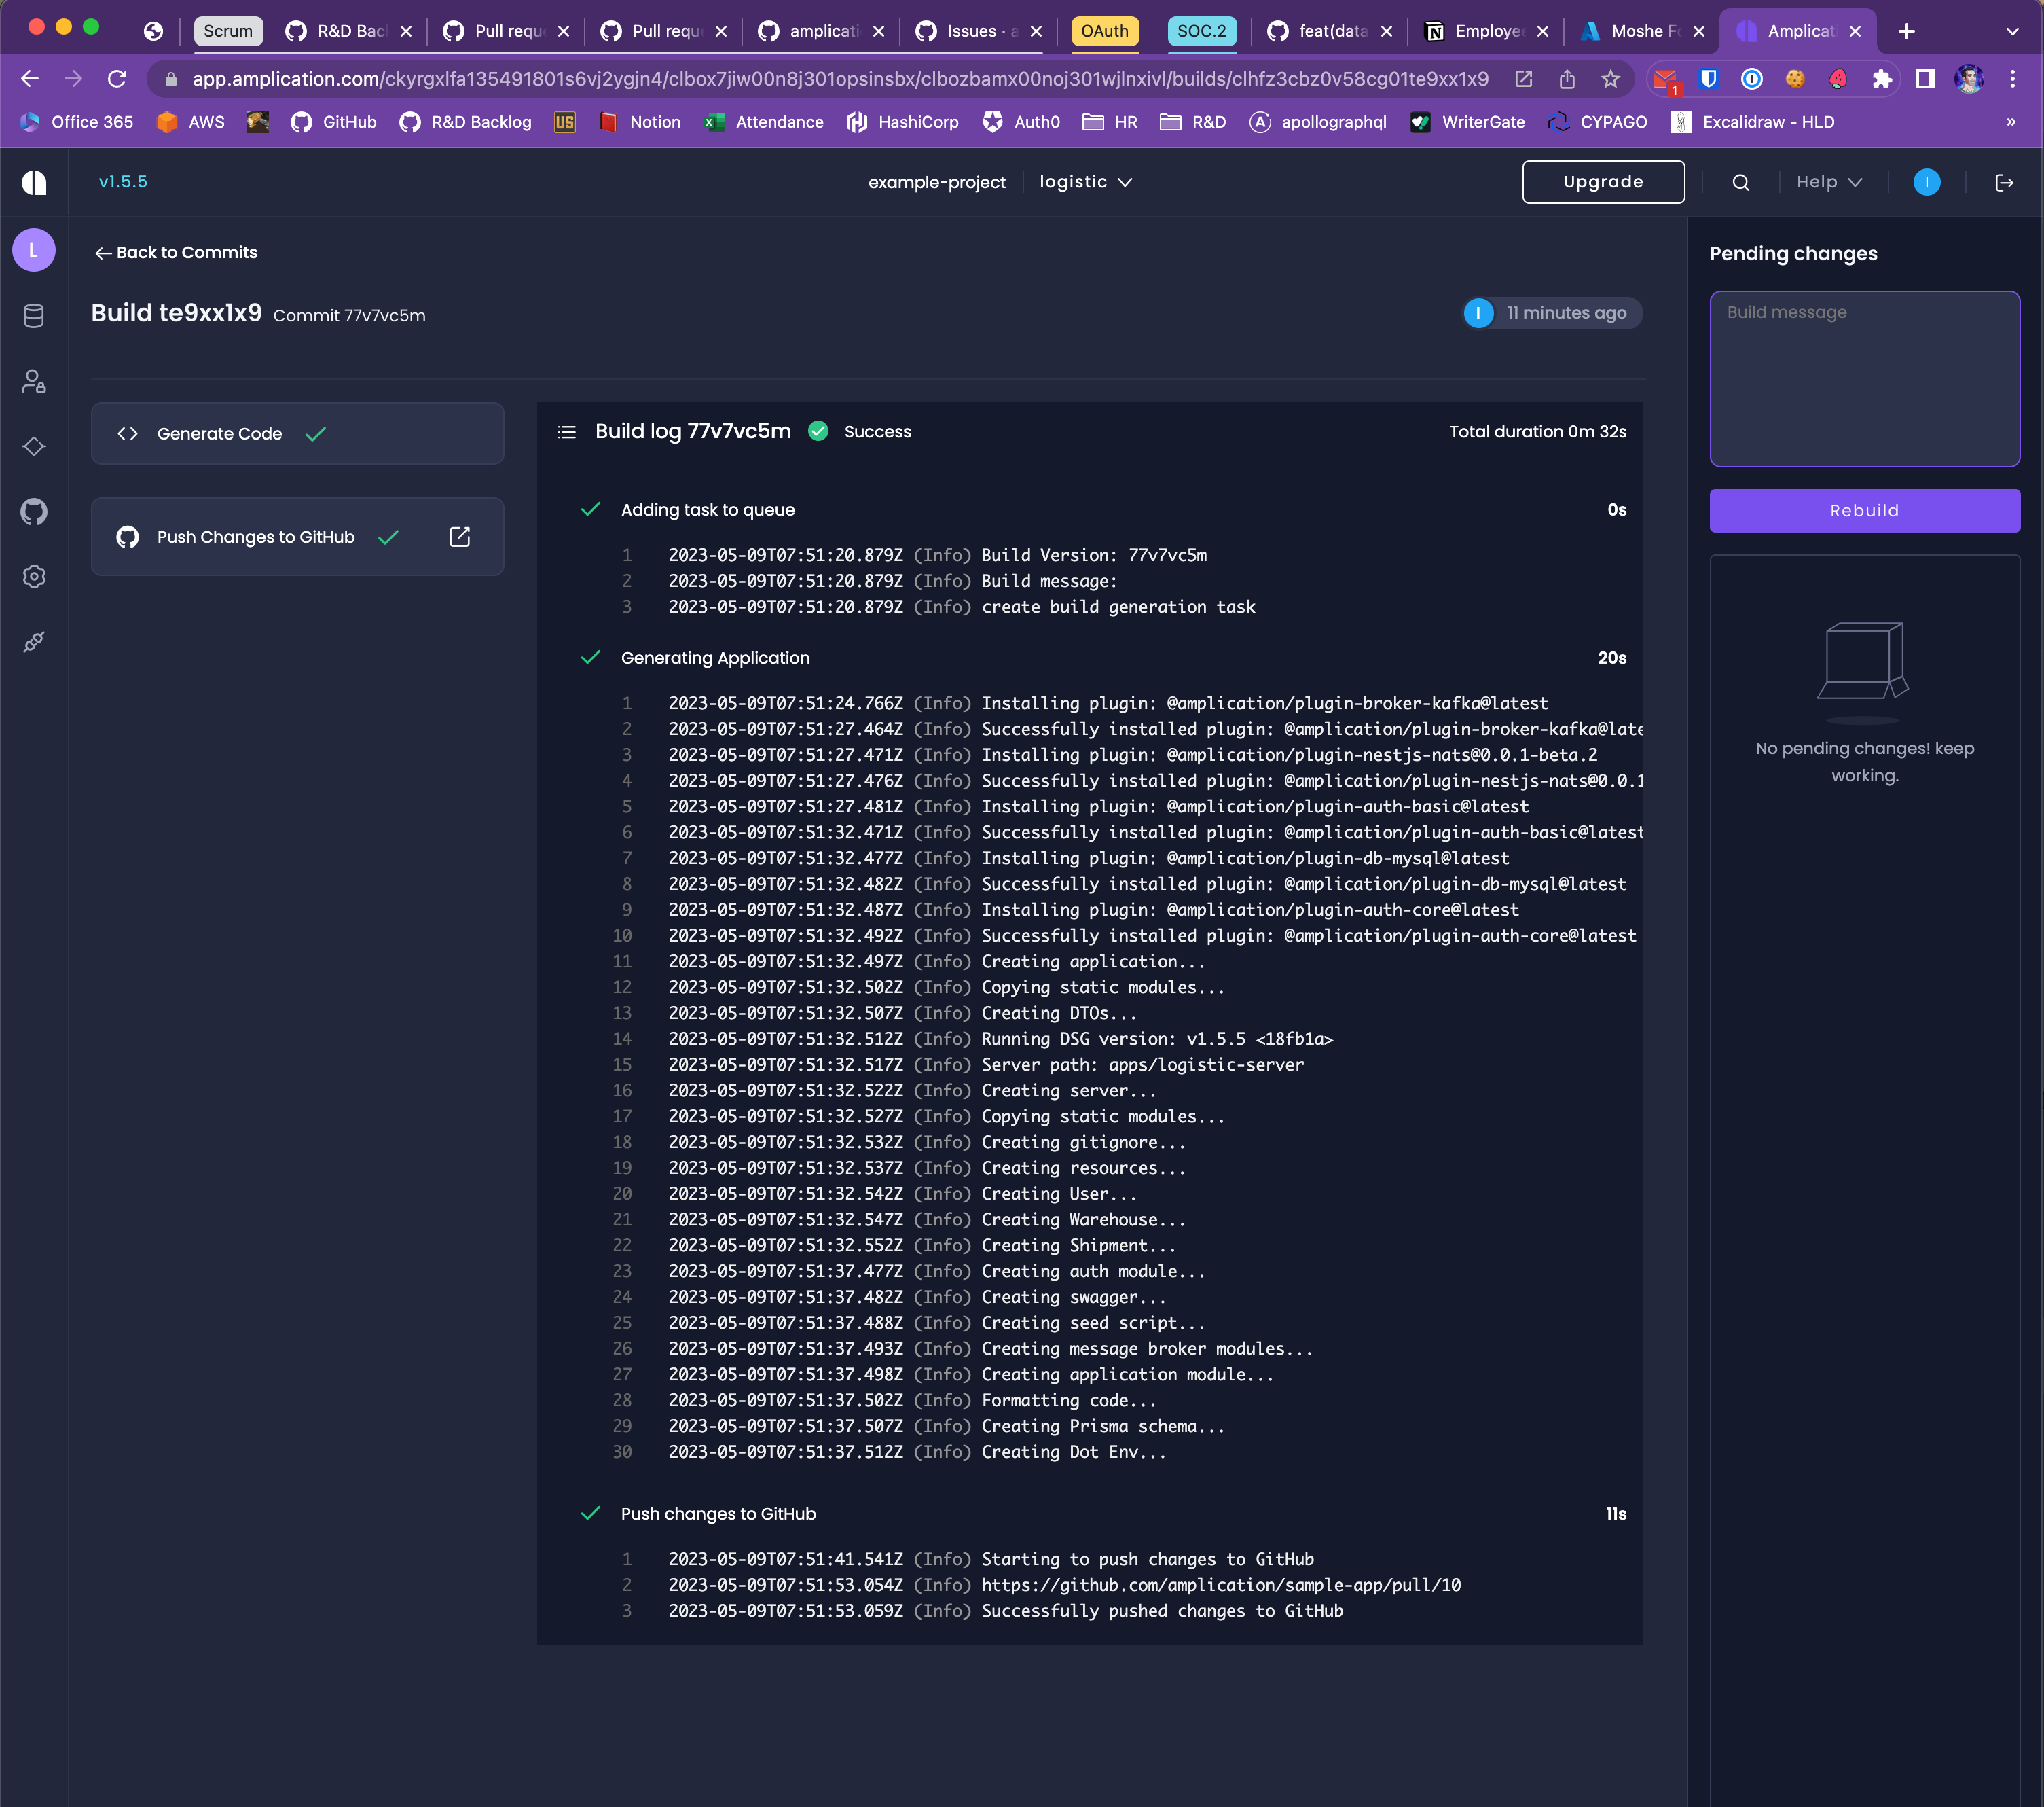This screenshot has height=1807, width=2044.
Task: Open the logistic service dropdown
Action: tap(1085, 182)
